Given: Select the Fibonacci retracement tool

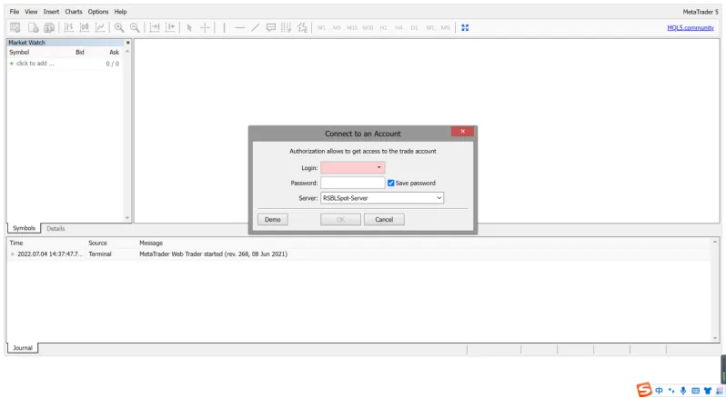Looking at the screenshot, I should (287, 28).
